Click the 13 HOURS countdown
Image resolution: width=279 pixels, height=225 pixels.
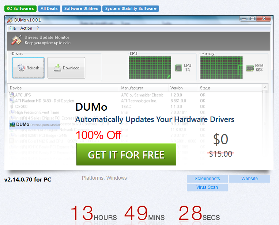tap(94, 213)
